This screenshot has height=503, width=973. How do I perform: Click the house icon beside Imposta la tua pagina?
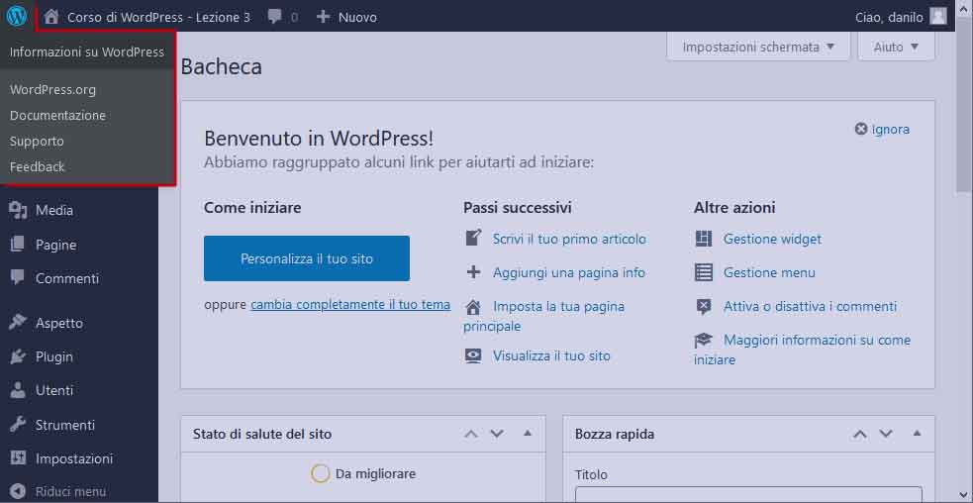[473, 307]
